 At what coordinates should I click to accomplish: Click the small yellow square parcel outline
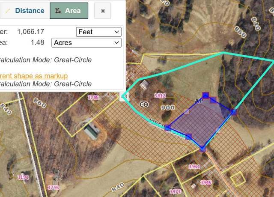(238, 179)
